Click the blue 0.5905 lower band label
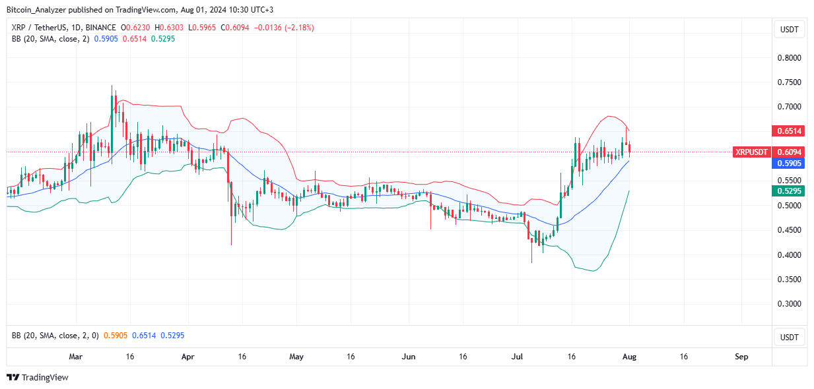 click(788, 164)
